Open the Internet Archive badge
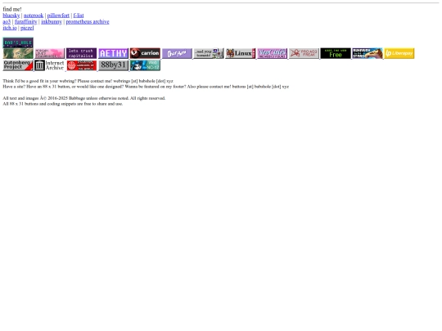Image resolution: width=442 pixels, height=331 pixels. [x=50, y=65]
